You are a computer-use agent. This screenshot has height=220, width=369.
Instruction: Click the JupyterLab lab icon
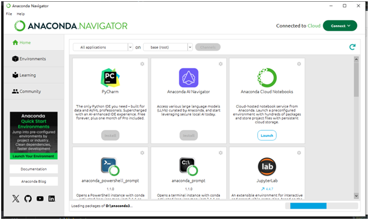tap(267, 167)
